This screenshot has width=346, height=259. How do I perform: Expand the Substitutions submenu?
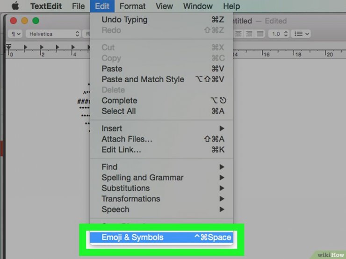point(161,188)
